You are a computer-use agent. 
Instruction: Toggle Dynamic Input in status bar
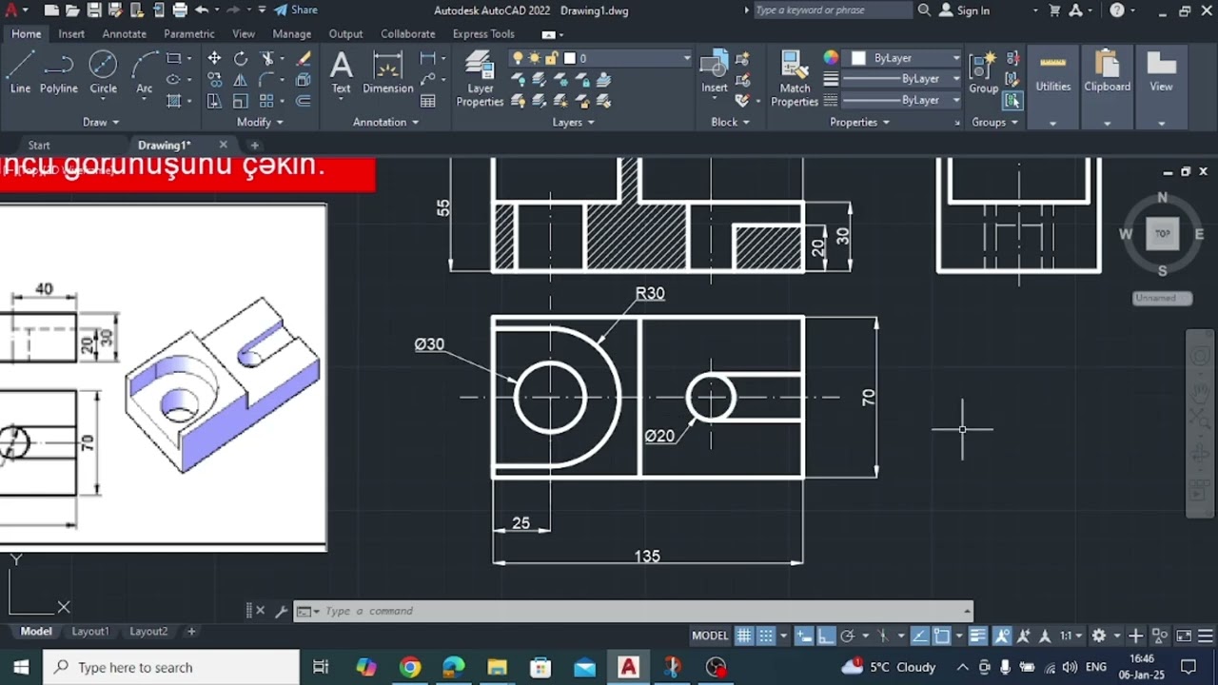(804, 636)
